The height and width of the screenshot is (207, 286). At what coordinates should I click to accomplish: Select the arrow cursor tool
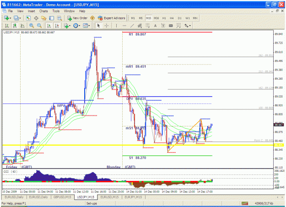click(98, 26)
